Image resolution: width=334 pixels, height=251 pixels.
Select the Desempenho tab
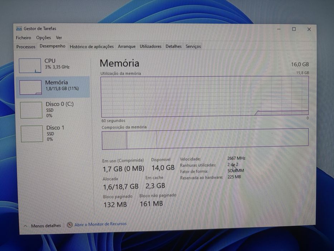click(52, 46)
